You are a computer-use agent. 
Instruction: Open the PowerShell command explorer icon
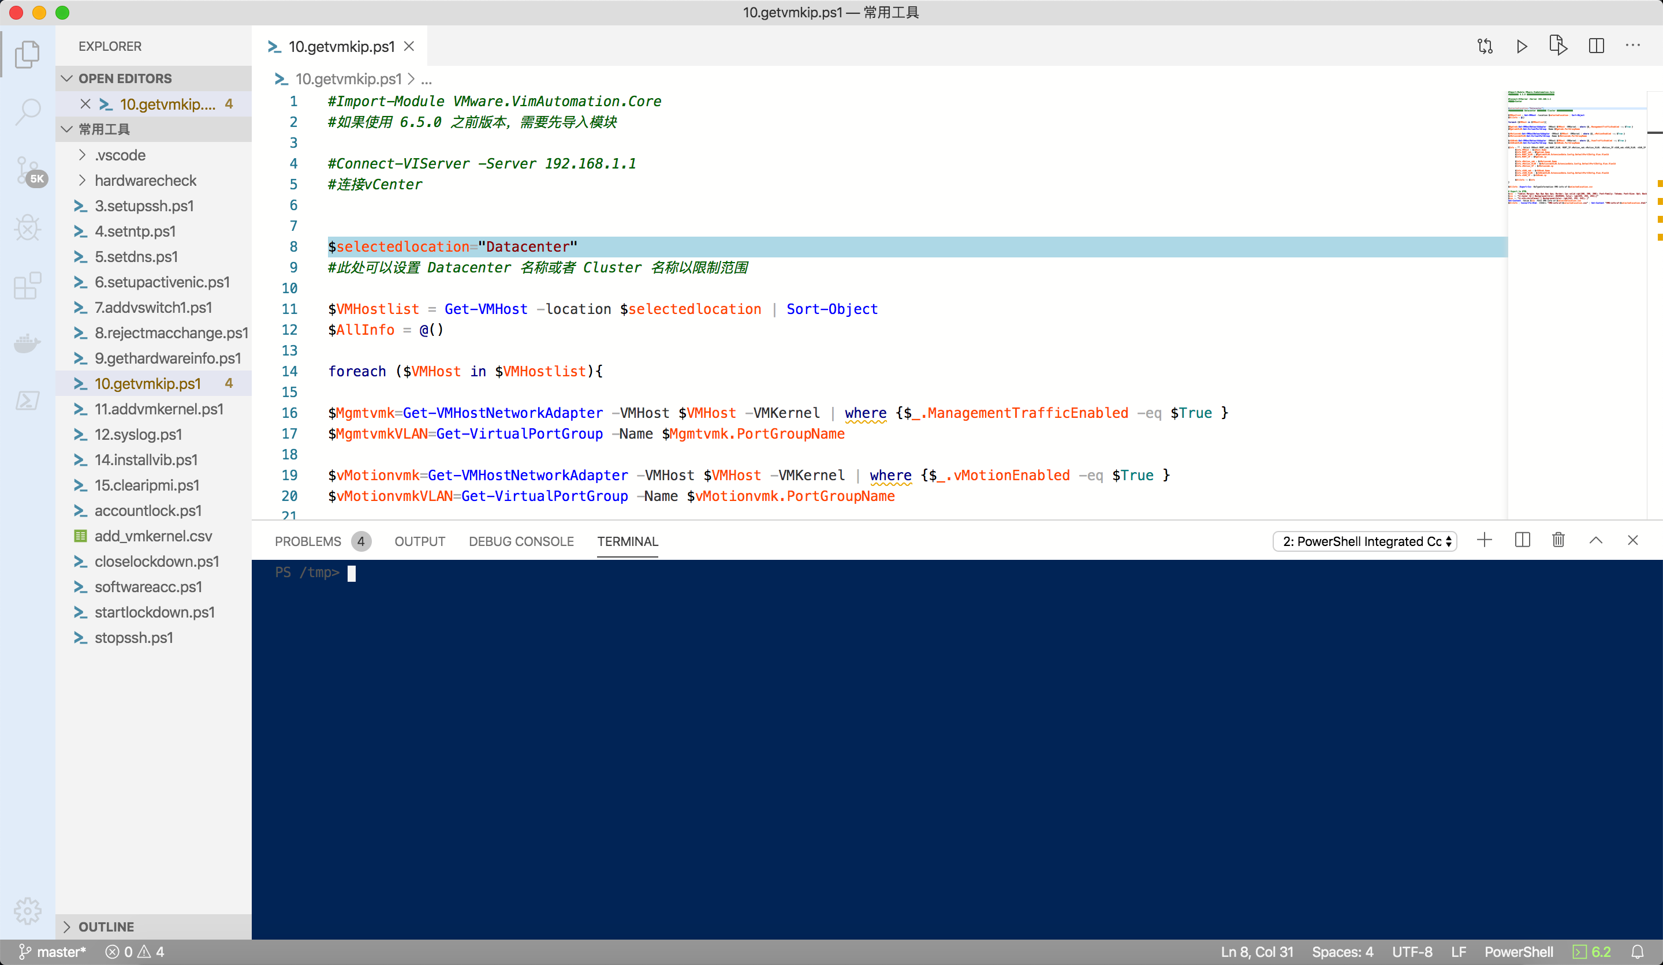27,401
